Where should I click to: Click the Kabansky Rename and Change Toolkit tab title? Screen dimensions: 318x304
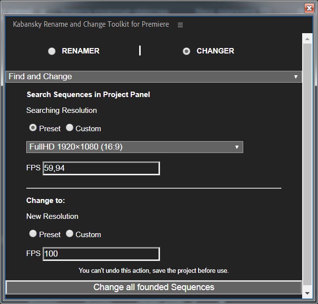[x=91, y=24]
